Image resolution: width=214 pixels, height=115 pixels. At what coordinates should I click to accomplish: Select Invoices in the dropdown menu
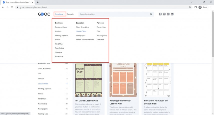pos(58,31)
